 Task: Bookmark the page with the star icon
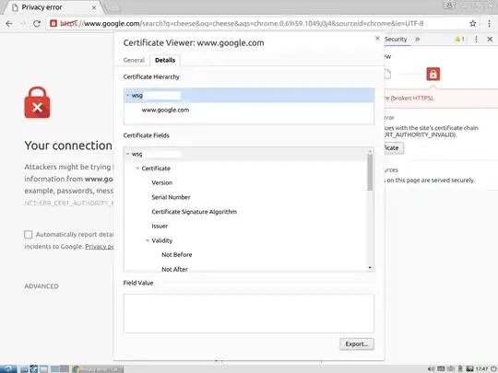click(x=472, y=23)
